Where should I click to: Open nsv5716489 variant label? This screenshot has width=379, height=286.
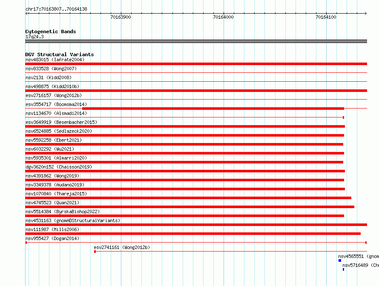point(361,265)
